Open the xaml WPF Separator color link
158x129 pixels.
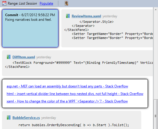click(x=67, y=101)
